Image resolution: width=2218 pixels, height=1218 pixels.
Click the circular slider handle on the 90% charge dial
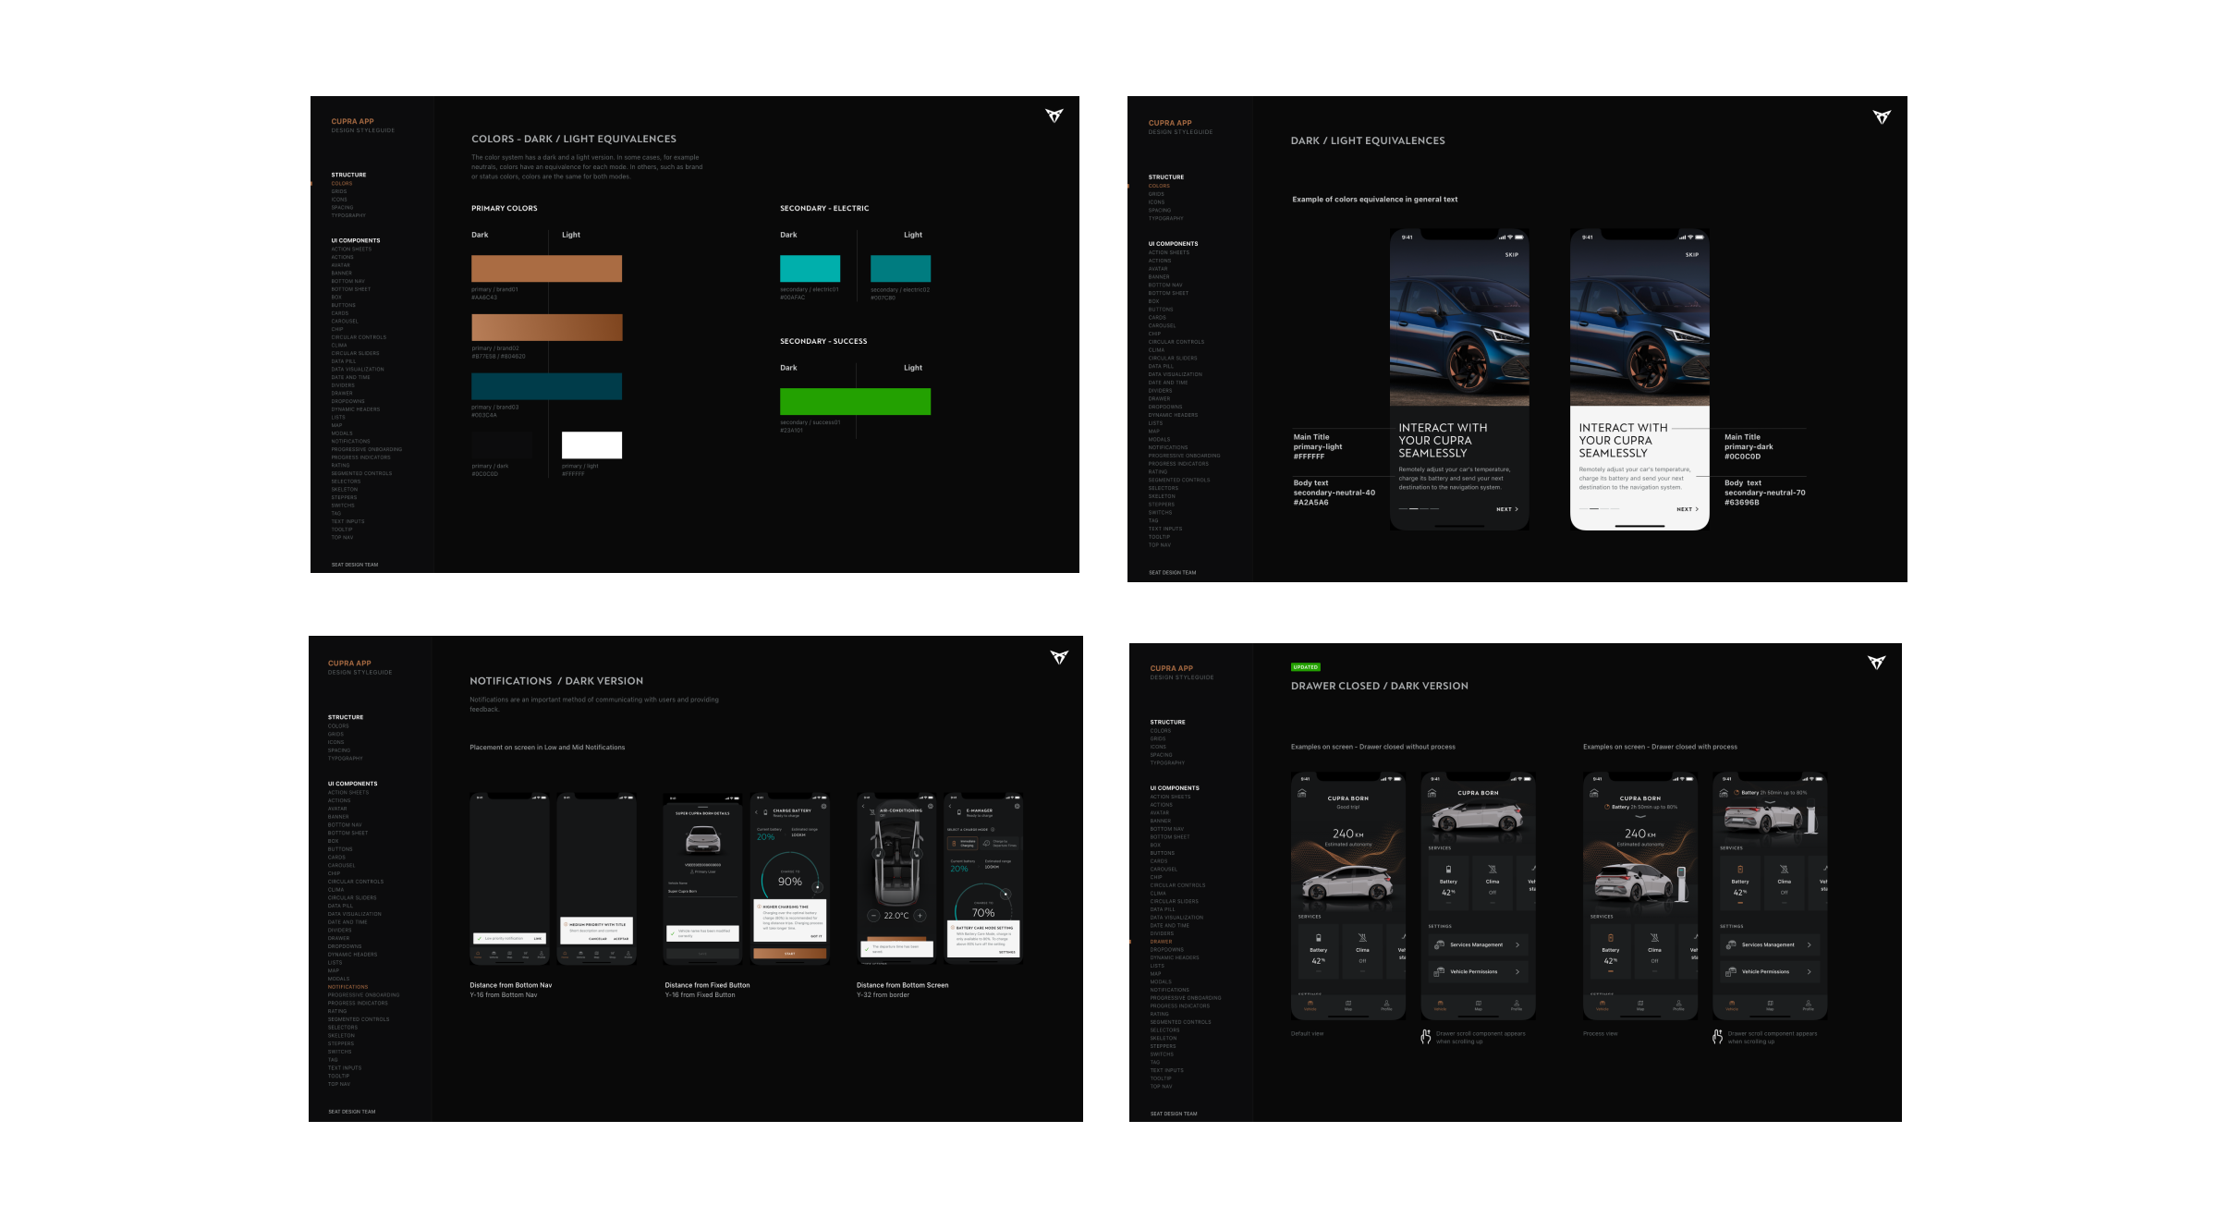818,887
